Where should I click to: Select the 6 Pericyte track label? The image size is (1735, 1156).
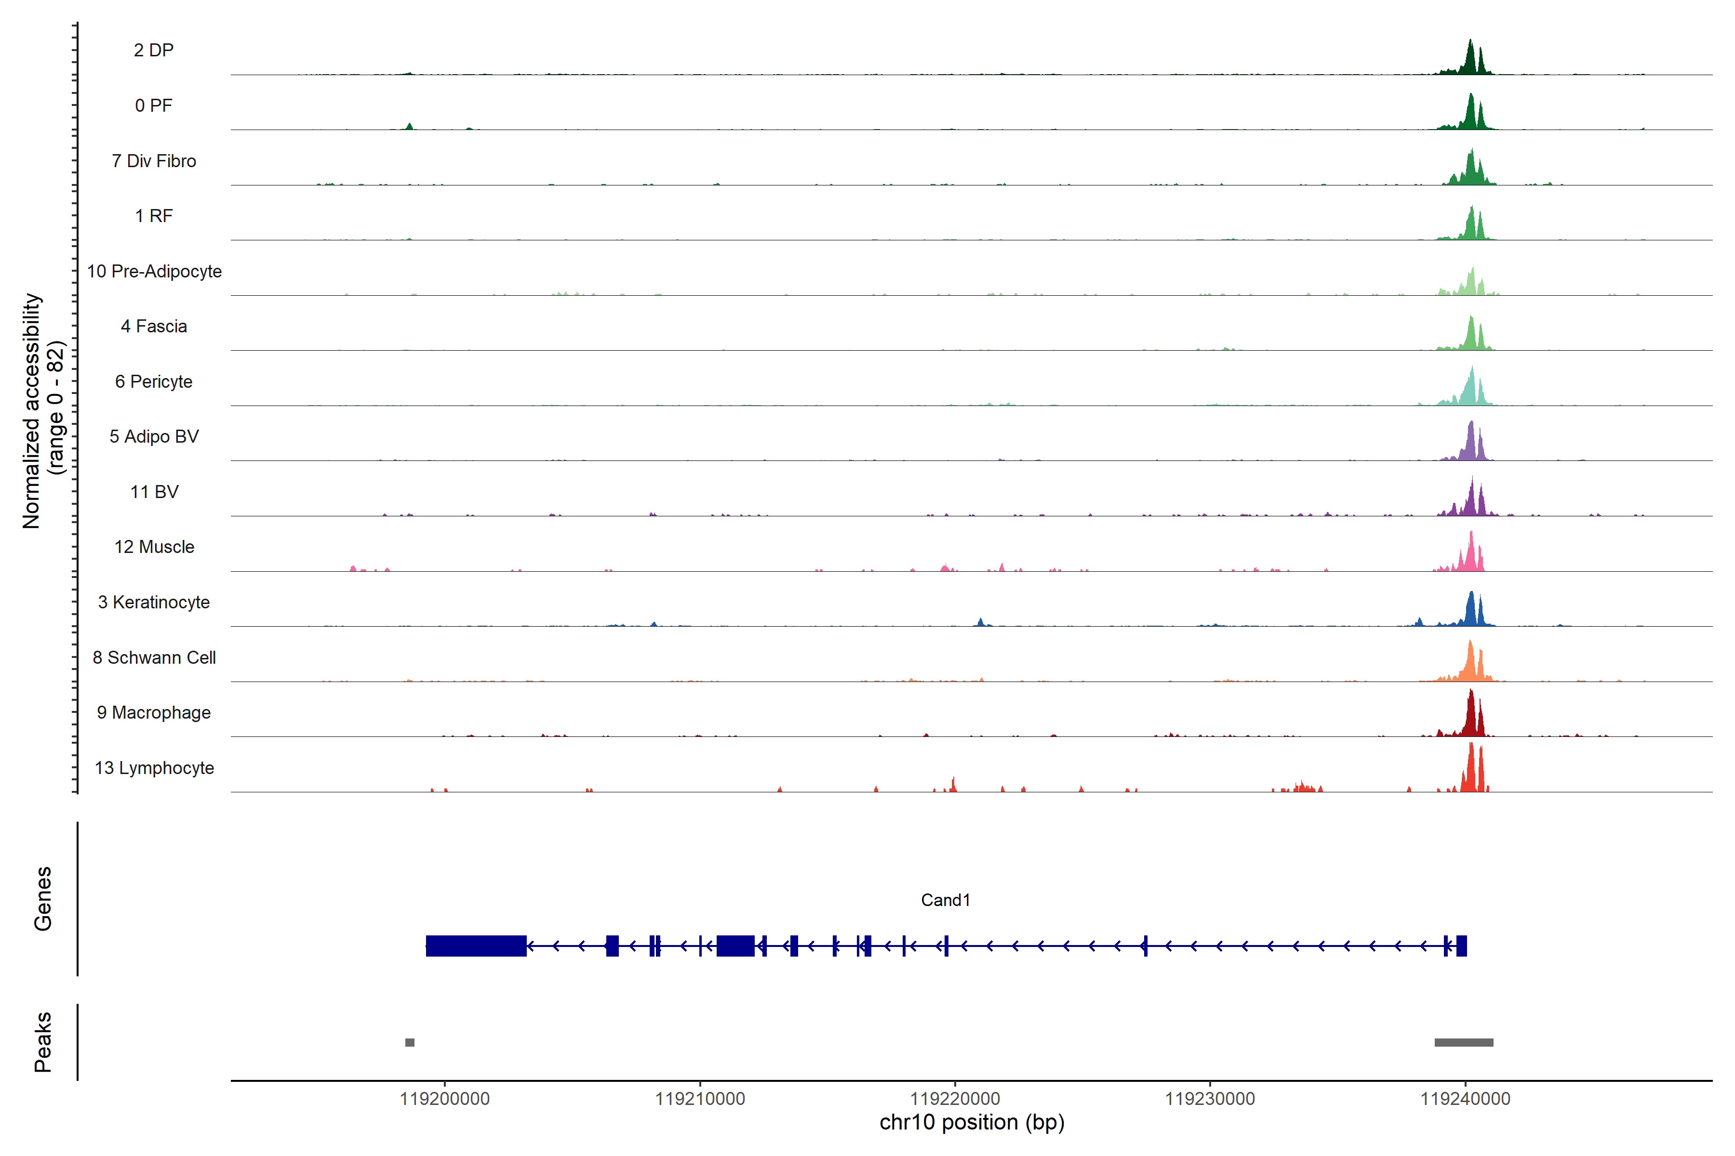pos(153,381)
